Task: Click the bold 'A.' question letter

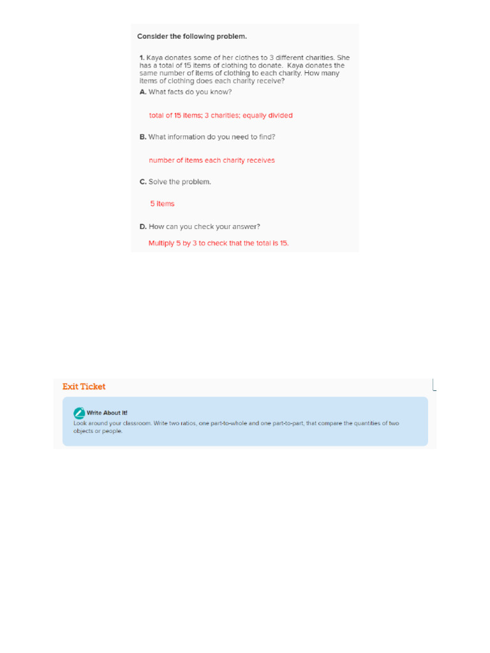Action: 143,92
